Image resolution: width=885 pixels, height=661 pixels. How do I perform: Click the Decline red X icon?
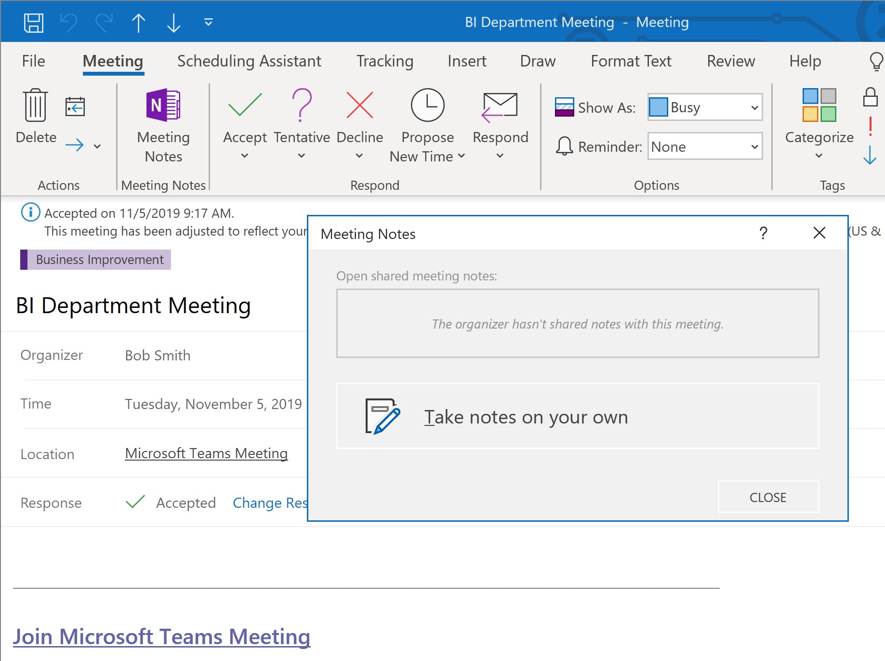360,105
